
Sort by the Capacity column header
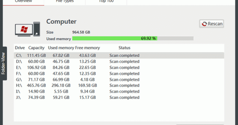point(36,48)
